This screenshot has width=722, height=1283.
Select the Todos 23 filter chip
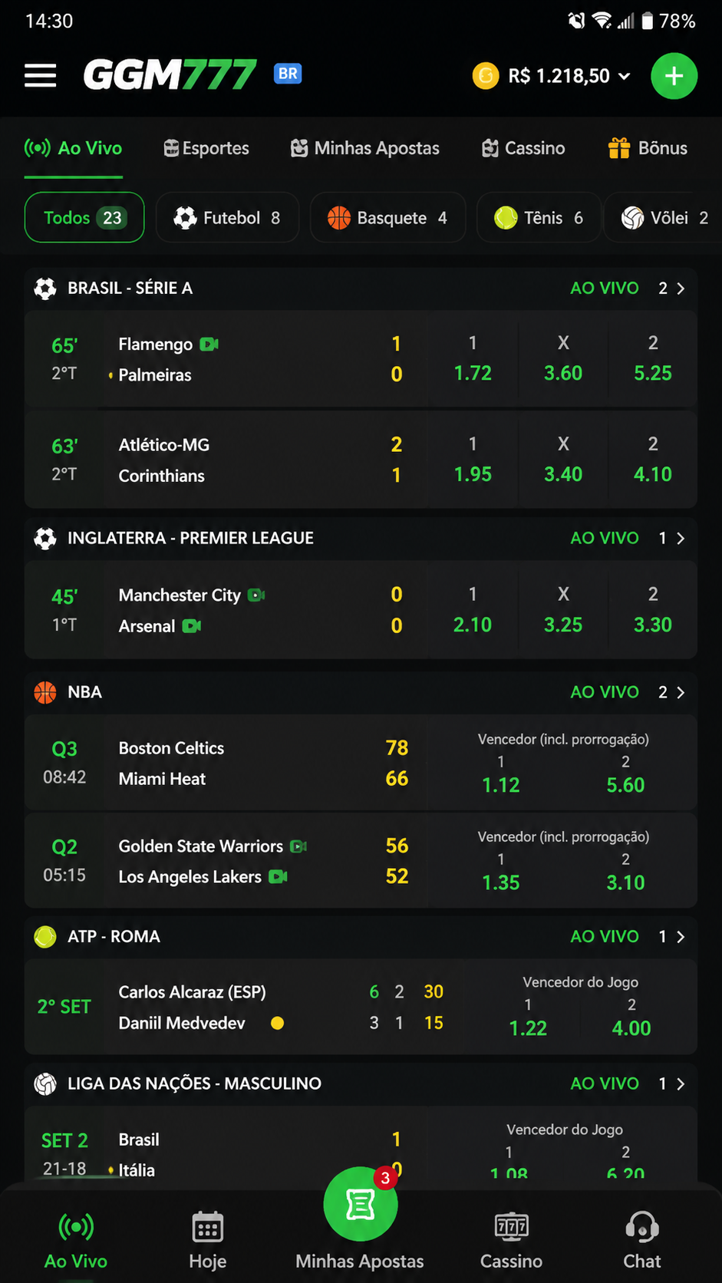(x=84, y=217)
